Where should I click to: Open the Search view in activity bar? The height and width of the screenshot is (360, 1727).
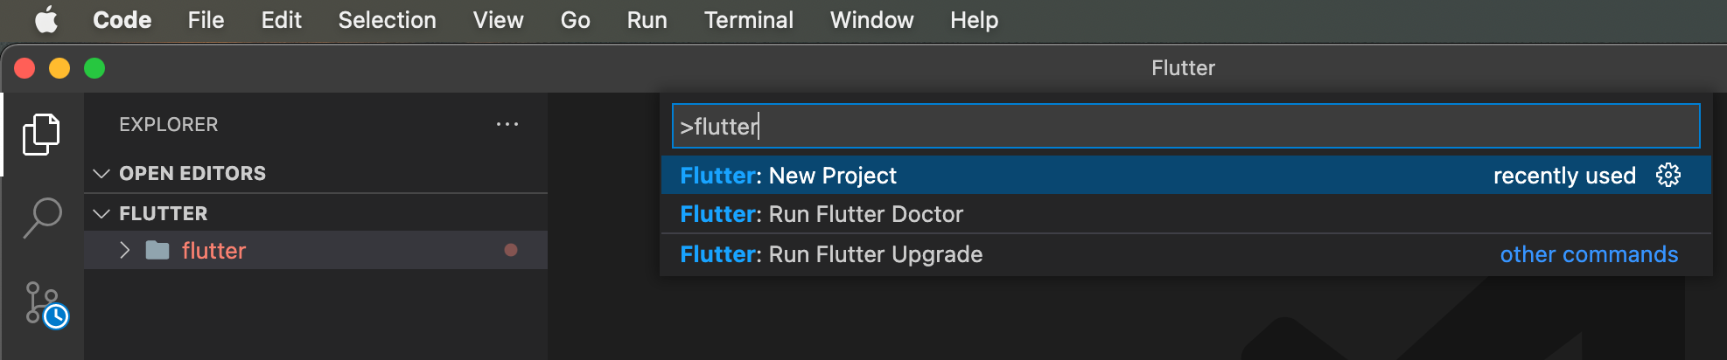[x=41, y=218]
